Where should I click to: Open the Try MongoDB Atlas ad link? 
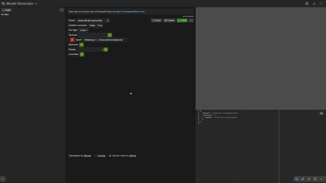[133, 12]
